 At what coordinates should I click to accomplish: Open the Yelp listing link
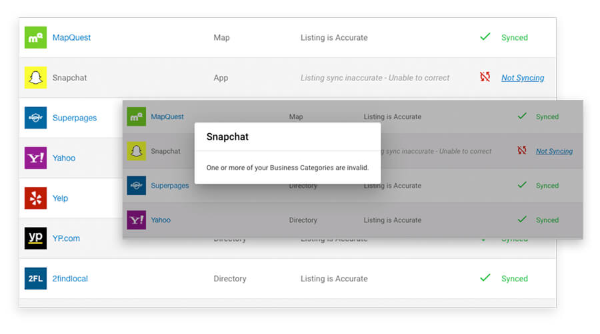pos(60,198)
